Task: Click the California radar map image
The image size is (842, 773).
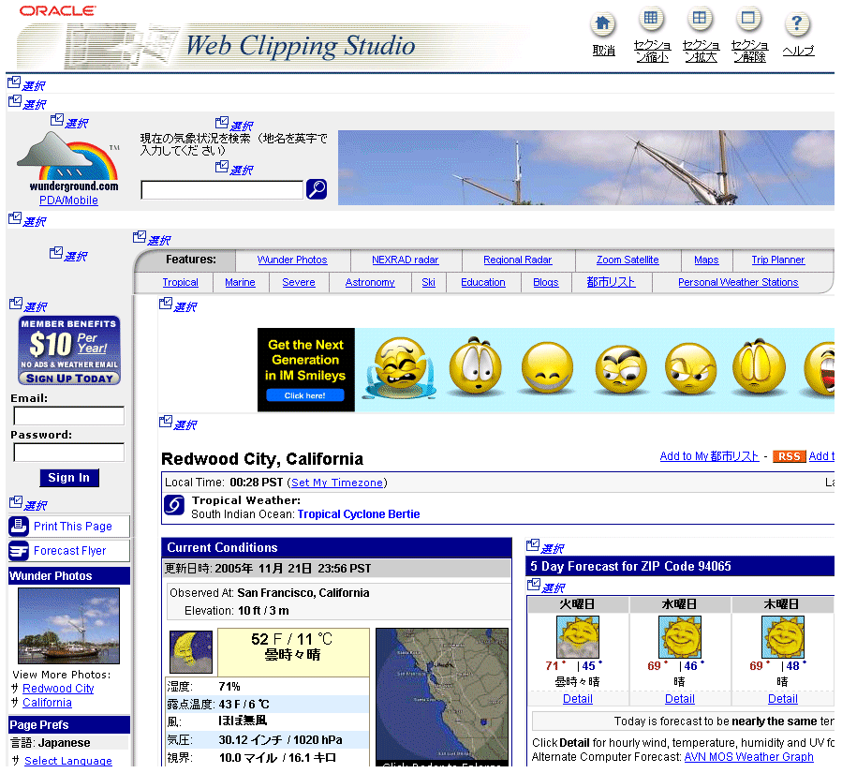Action: (x=442, y=697)
